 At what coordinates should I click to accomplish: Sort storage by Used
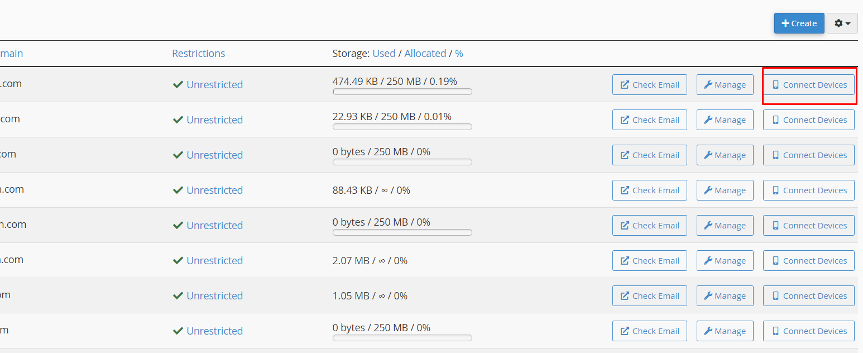[384, 54]
